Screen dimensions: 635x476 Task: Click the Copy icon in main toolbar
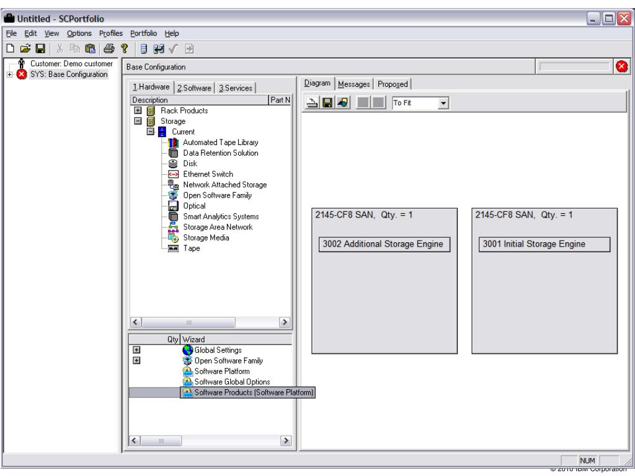pyautogui.click(x=75, y=49)
